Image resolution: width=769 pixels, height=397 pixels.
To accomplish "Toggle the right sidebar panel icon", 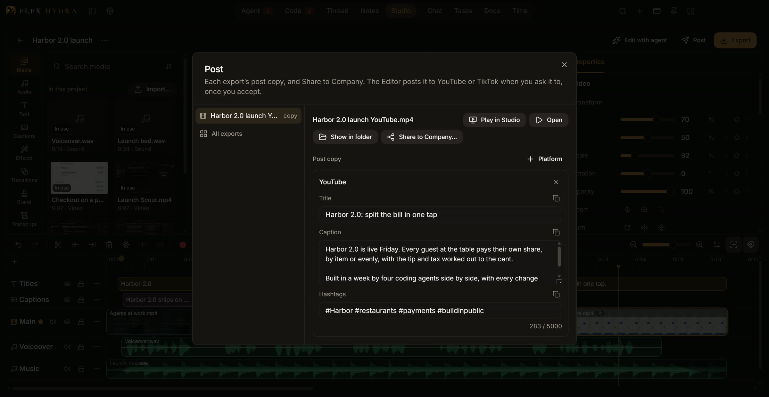I will point(691,11).
